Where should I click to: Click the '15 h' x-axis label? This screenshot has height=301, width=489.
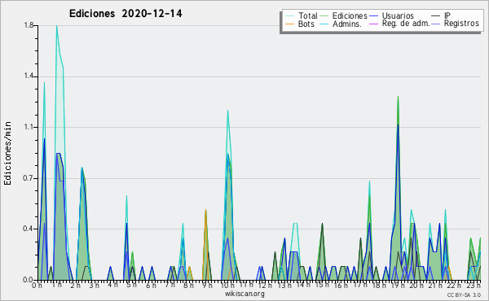[322, 285]
